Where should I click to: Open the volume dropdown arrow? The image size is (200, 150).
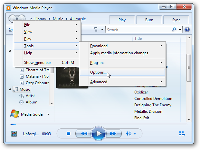(135, 134)
